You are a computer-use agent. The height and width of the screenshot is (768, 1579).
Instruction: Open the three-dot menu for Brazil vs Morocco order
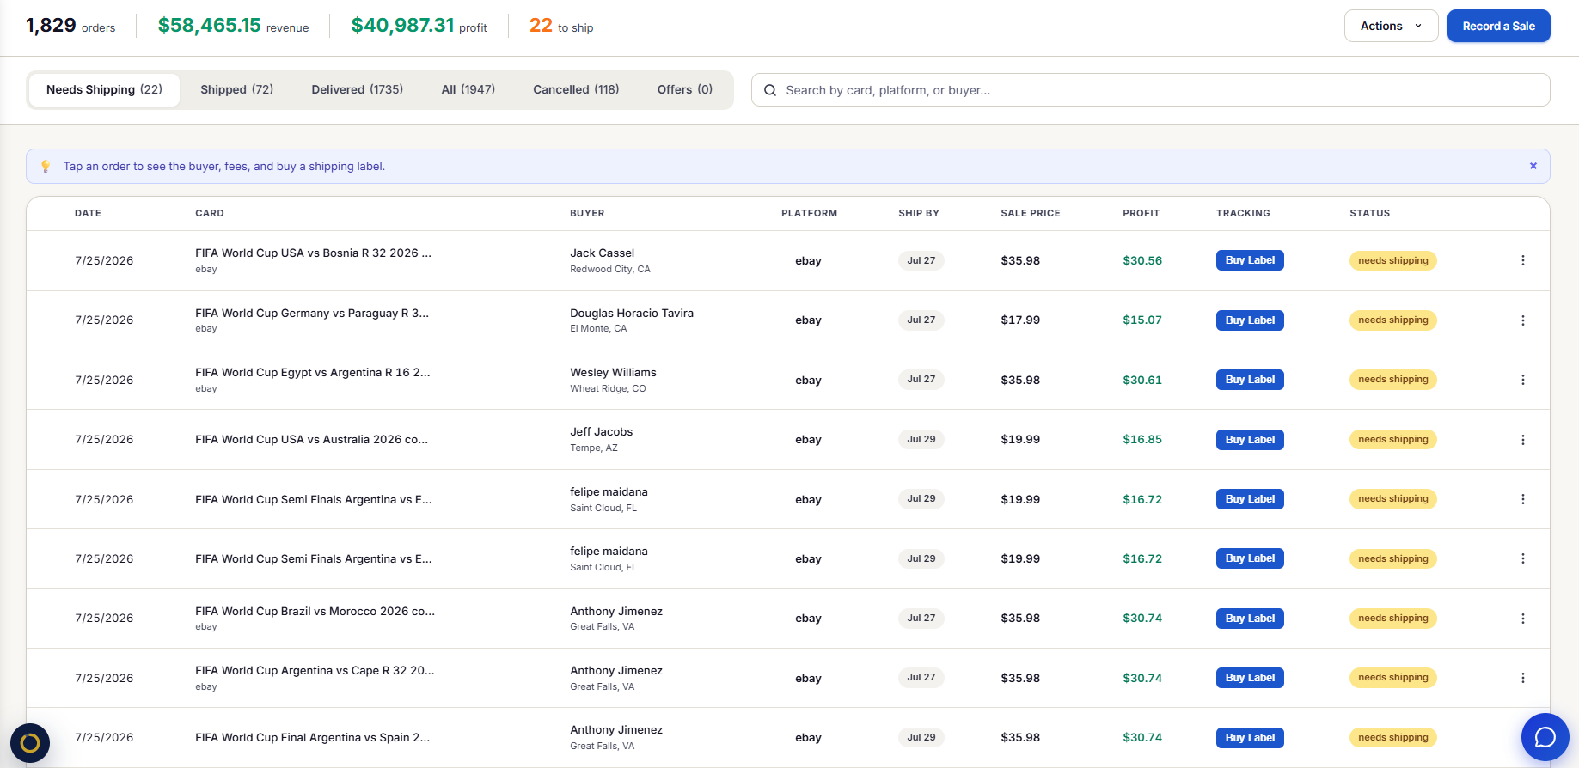click(x=1522, y=619)
